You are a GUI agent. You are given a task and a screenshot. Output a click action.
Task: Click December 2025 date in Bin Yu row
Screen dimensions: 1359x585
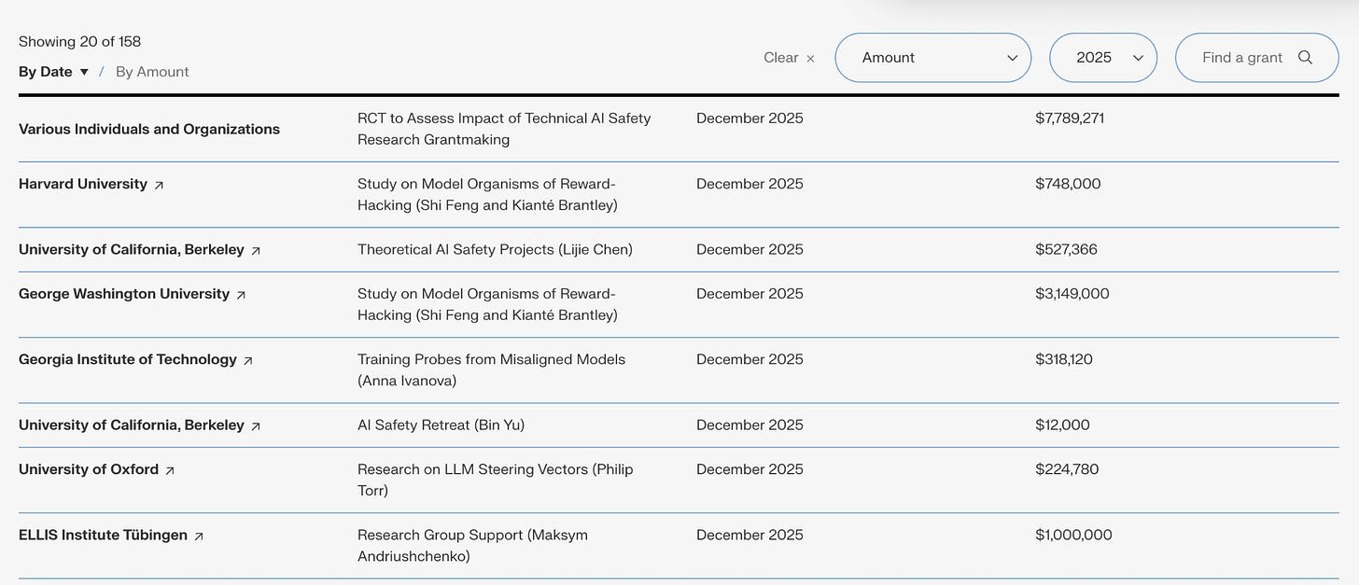(x=750, y=425)
